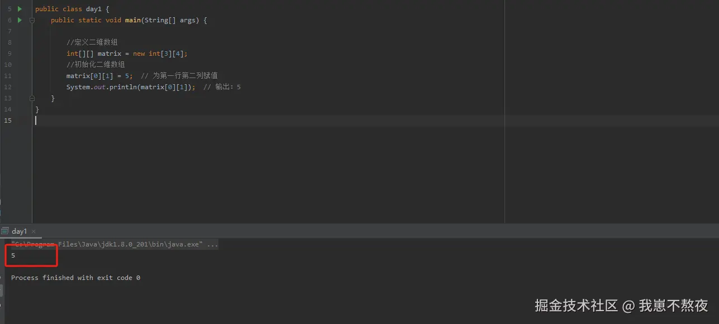Screen dimensions: 719x324
Task: Click the console icon on day1 run tab
Action: tap(5, 231)
